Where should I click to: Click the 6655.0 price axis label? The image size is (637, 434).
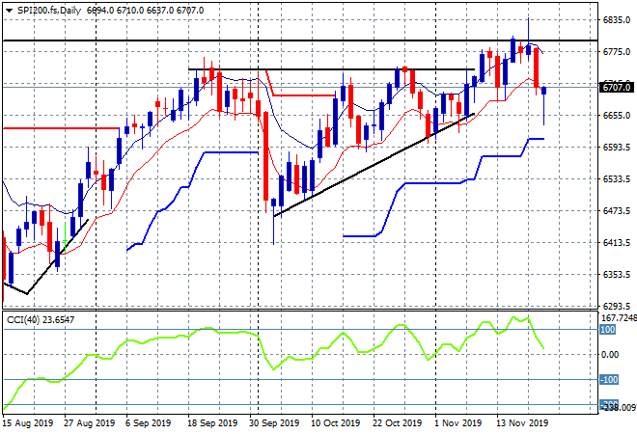(x=617, y=116)
